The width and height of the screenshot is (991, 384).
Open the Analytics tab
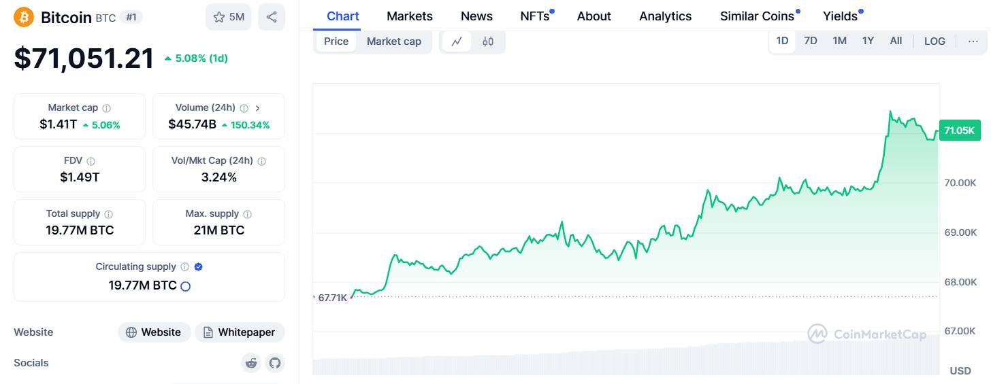[x=666, y=16]
